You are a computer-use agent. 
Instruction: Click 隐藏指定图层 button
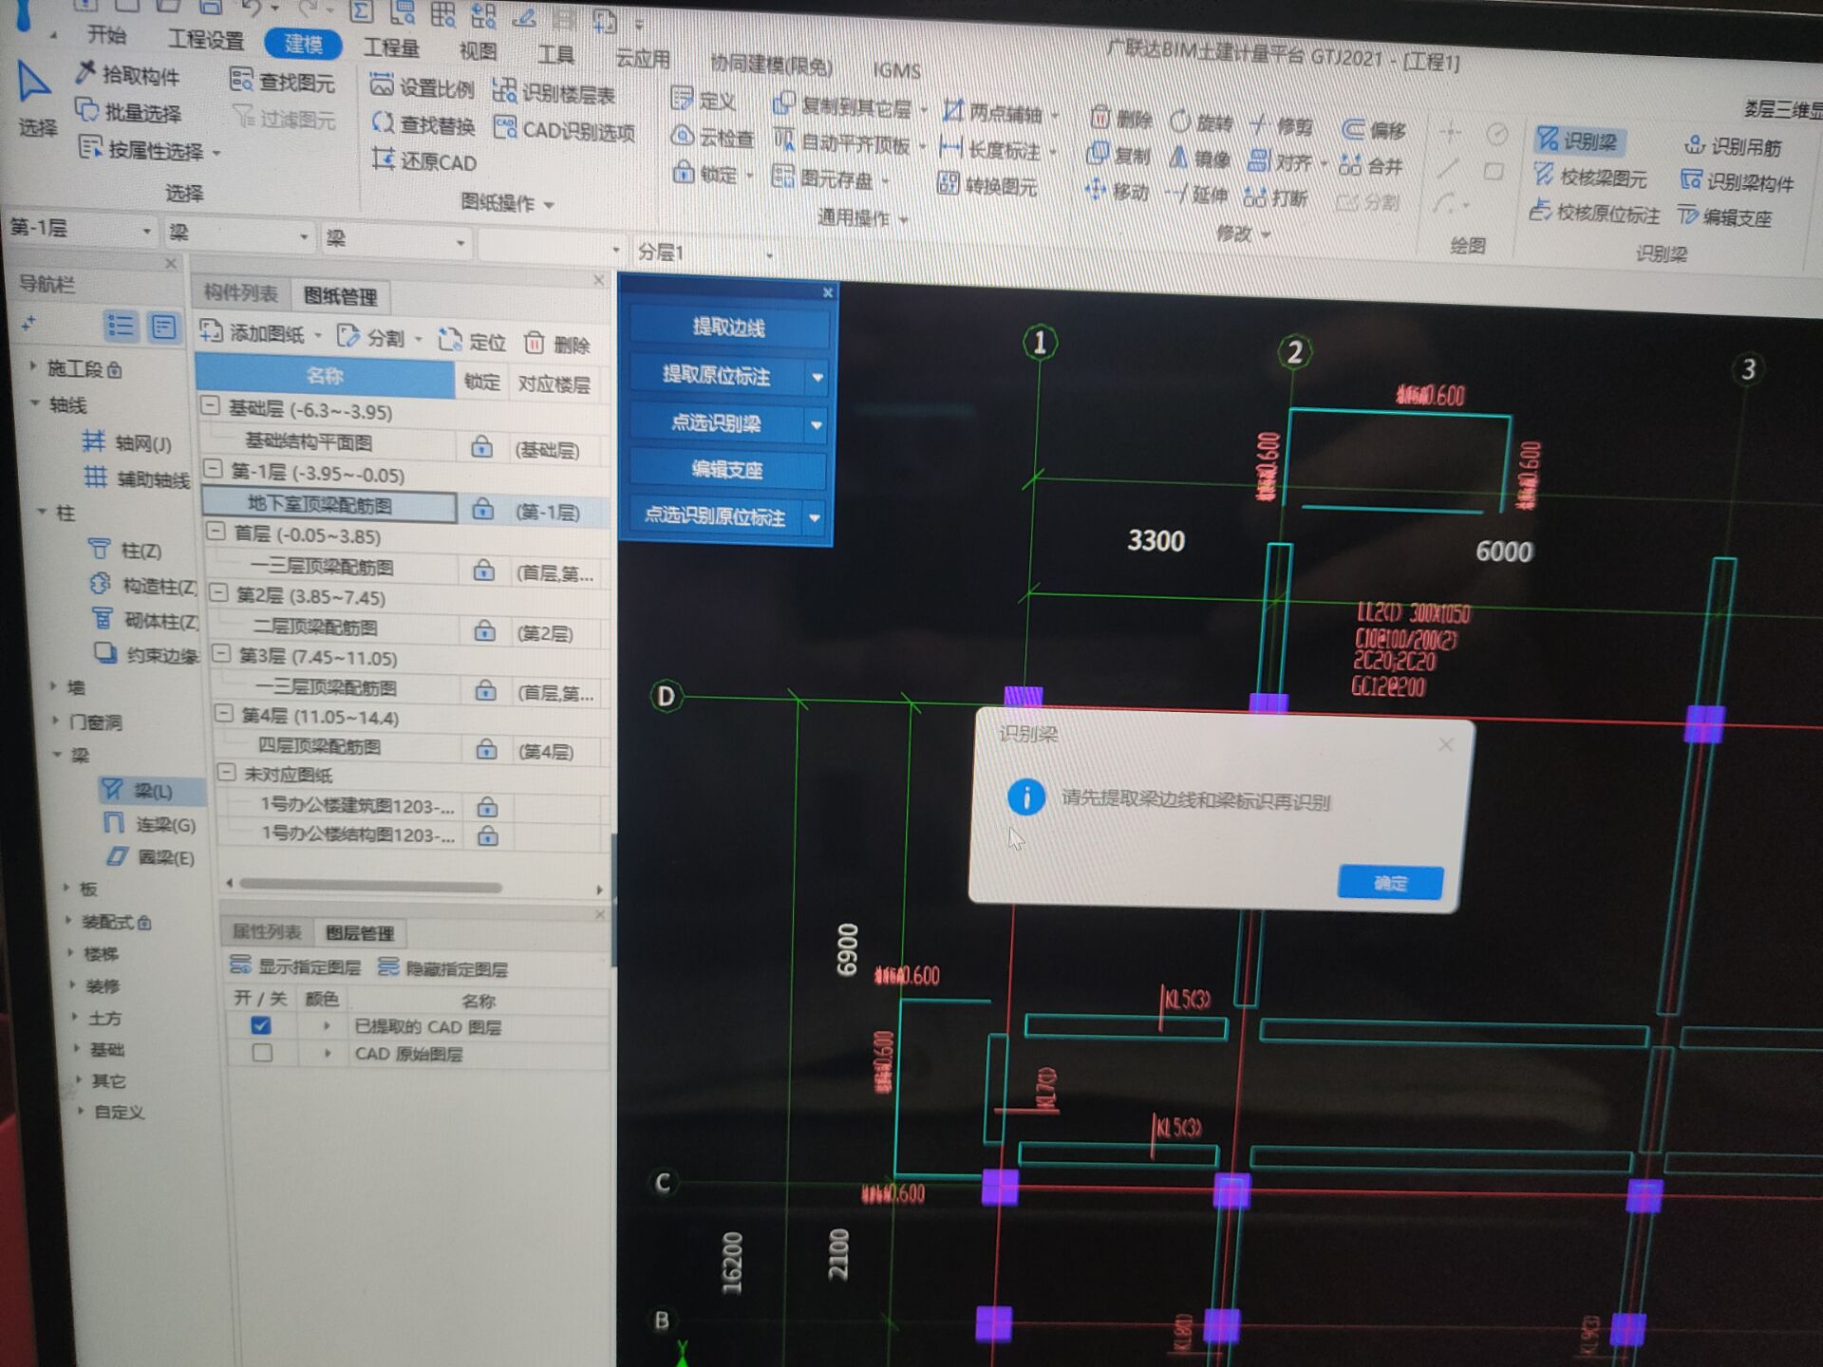coord(442,968)
